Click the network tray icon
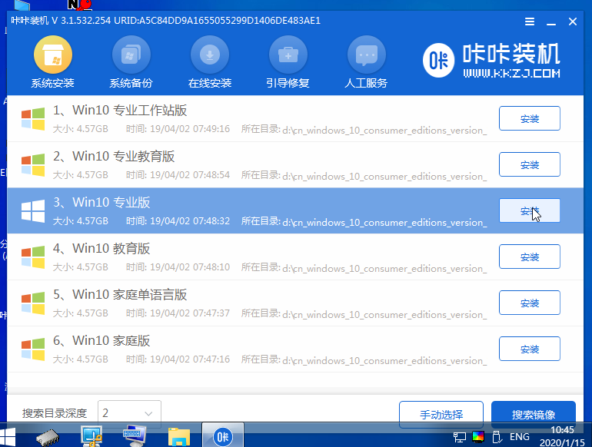Screen dimensions: 592x447 pyautogui.click(x=460, y=437)
